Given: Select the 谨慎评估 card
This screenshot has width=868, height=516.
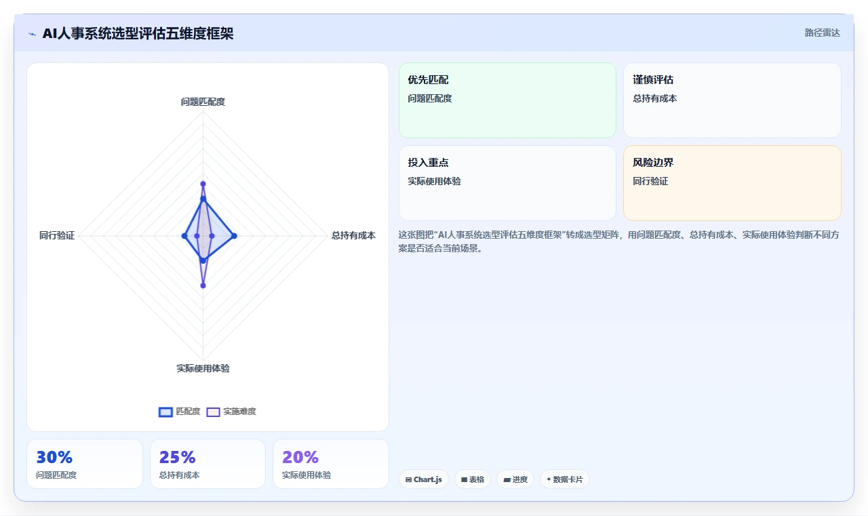Looking at the screenshot, I should click(x=732, y=100).
